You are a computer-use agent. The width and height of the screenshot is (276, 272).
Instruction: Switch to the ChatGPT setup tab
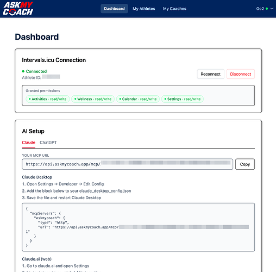pyautogui.click(x=48, y=143)
